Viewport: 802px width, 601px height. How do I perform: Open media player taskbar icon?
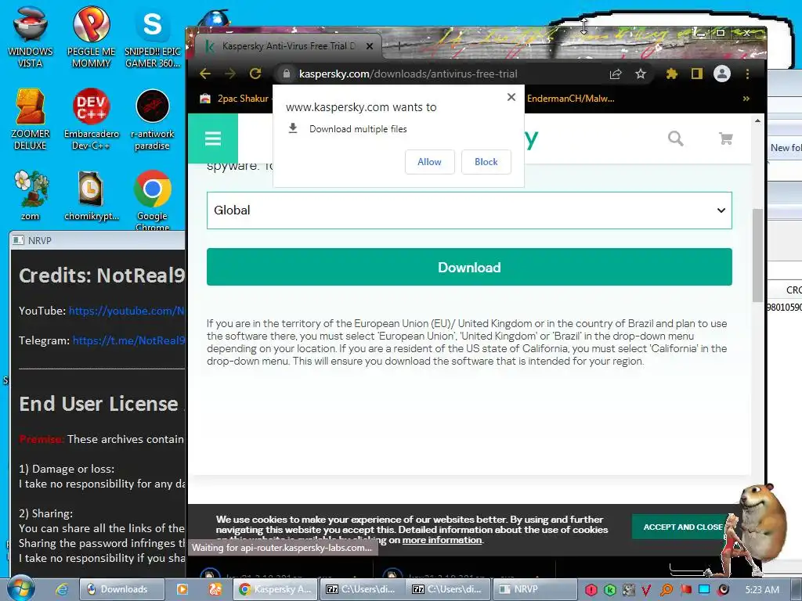(182, 589)
